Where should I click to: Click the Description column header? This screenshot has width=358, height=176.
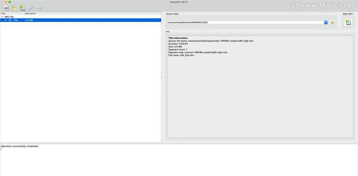[30, 14]
